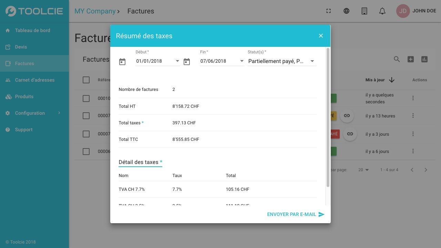Click link icon on 13 heures row
This screenshot has width=441, height=248.
click(x=347, y=116)
